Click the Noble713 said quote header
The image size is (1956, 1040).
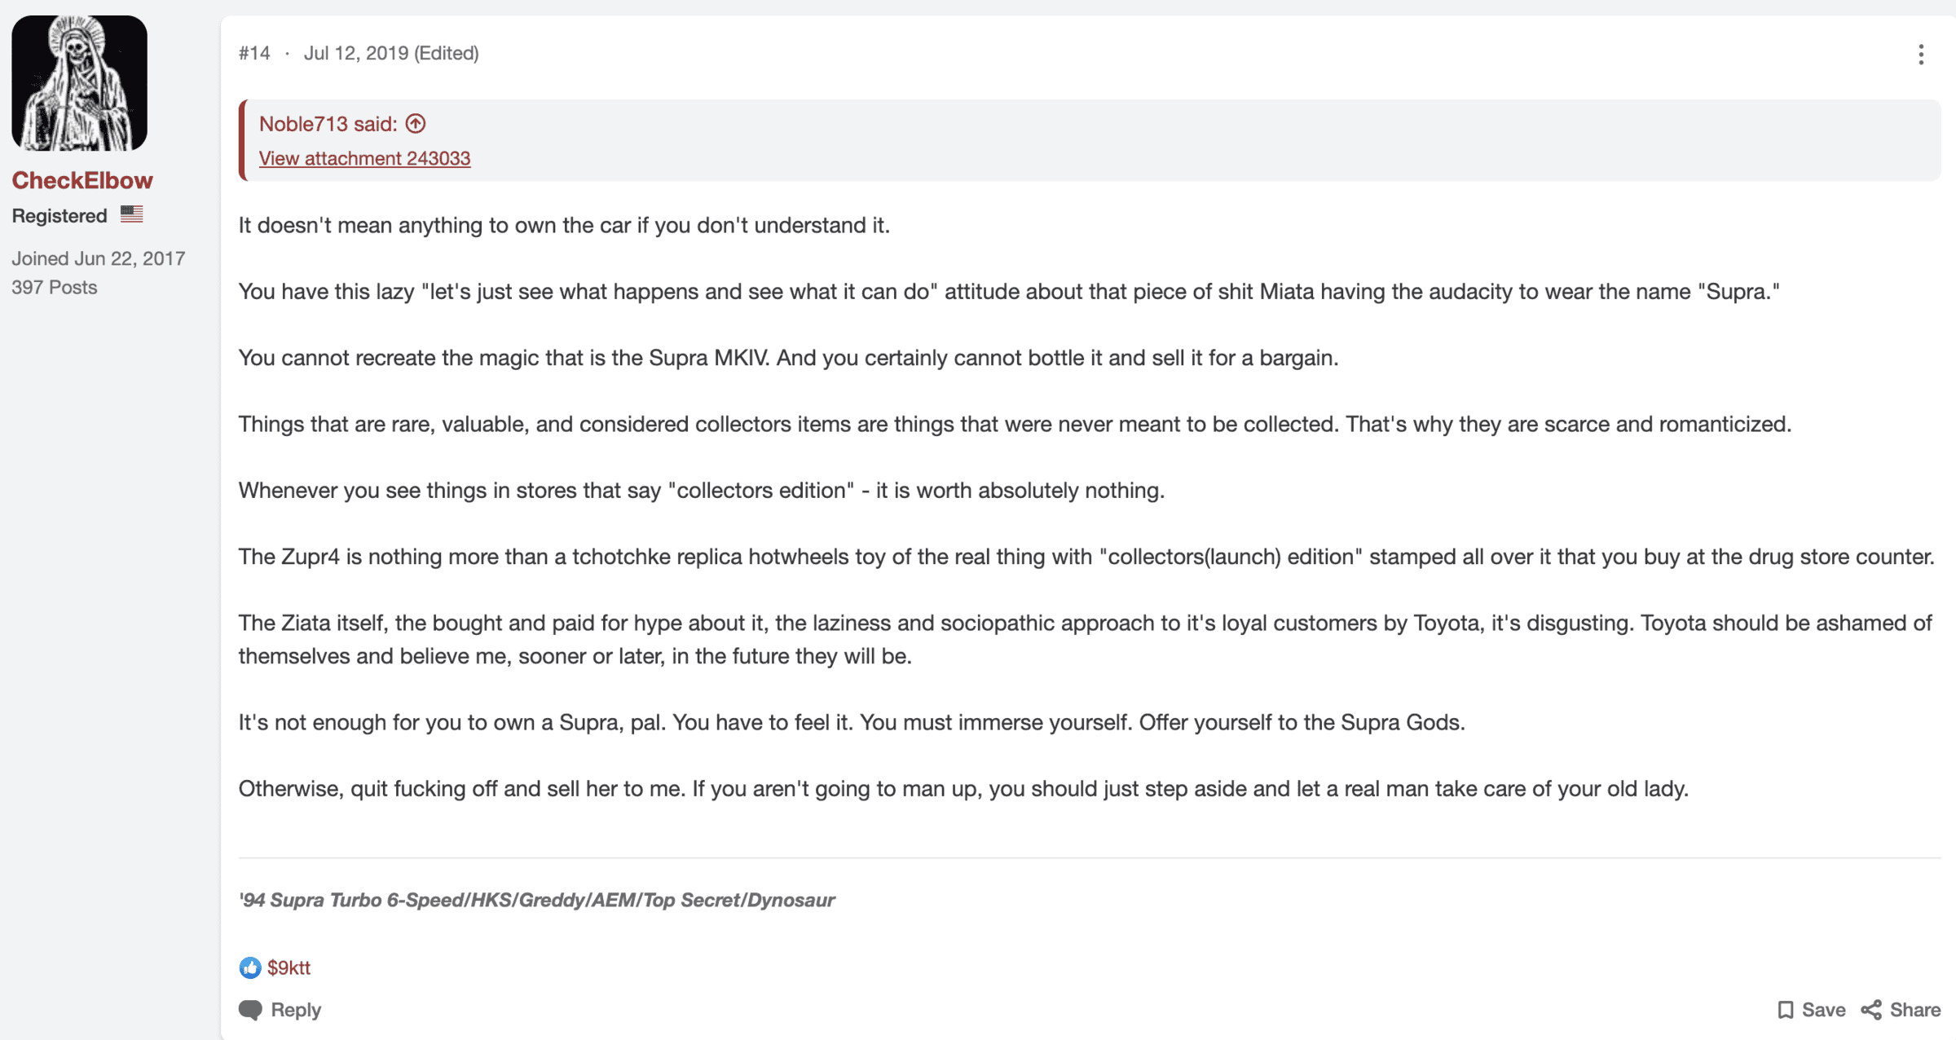tap(328, 124)
